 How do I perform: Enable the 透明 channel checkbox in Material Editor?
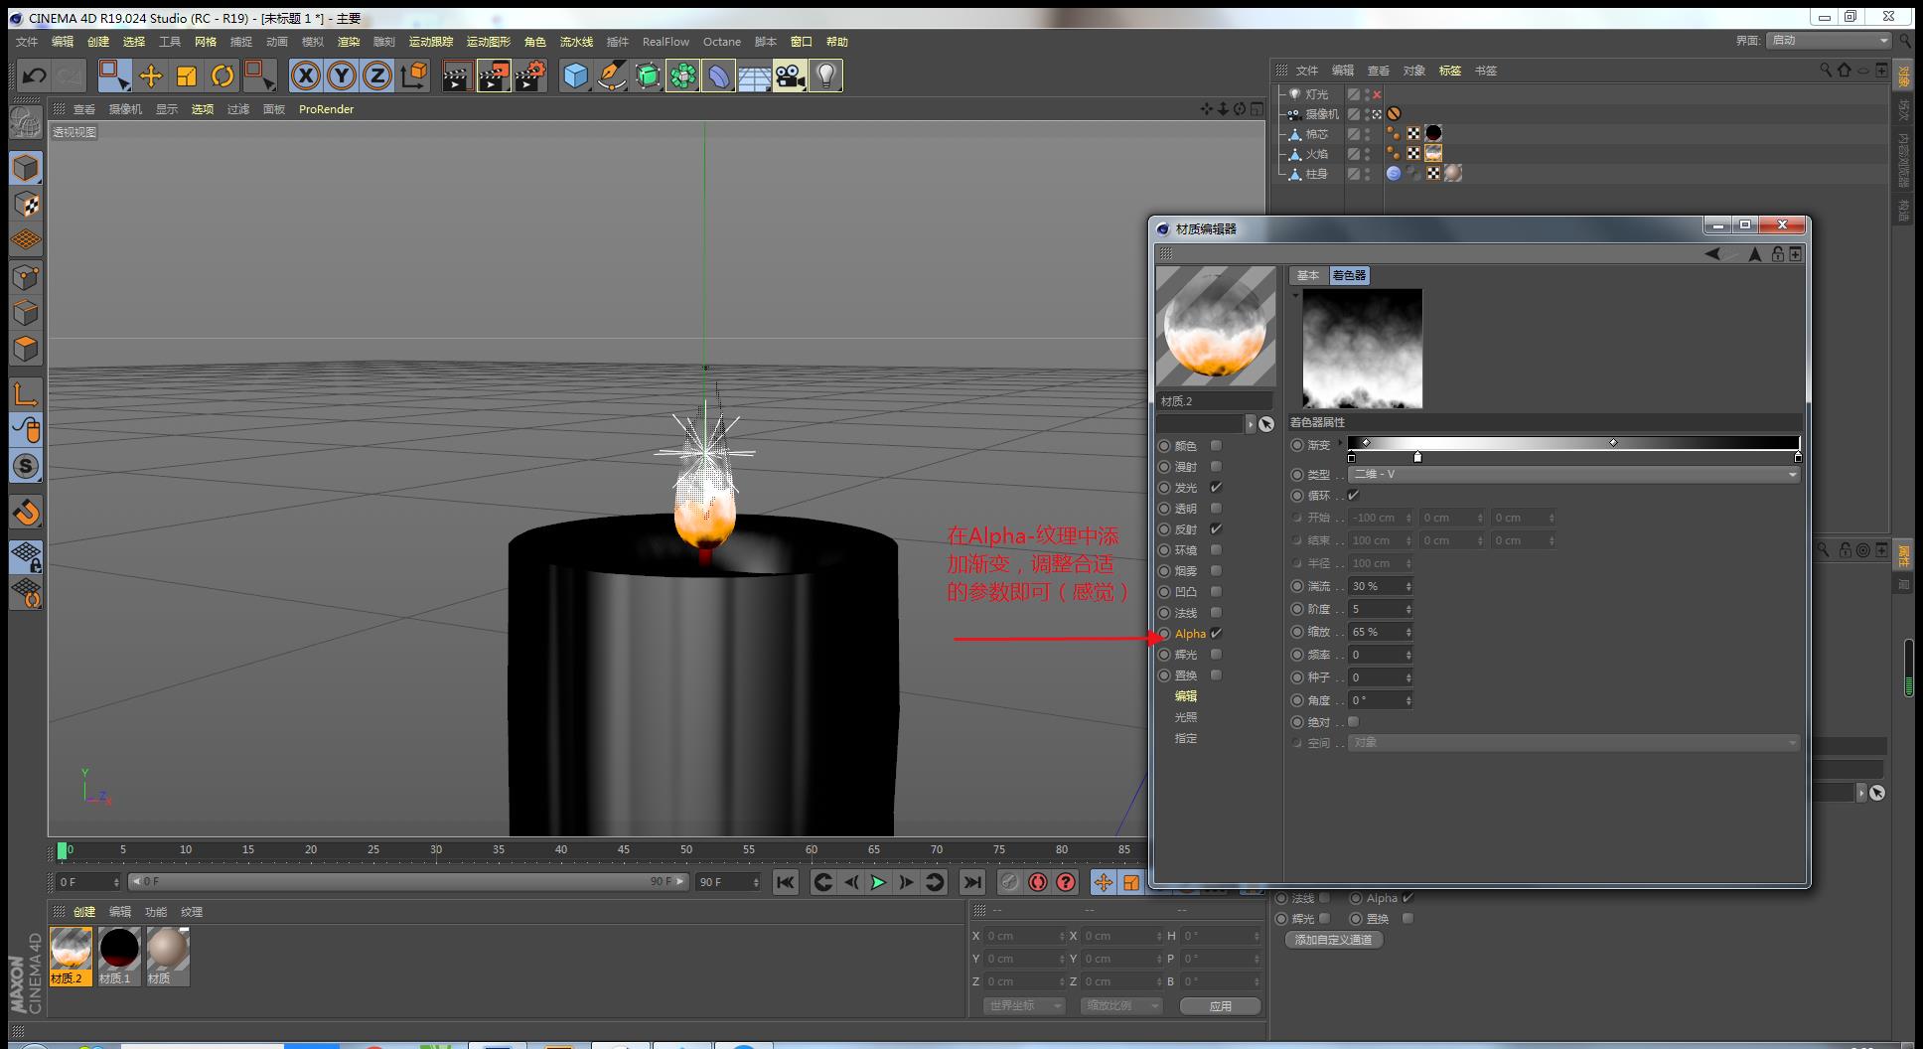(1216, 509)
